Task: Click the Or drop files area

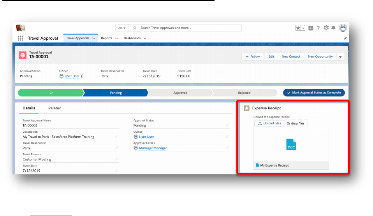Action: (x=296, y=123)
